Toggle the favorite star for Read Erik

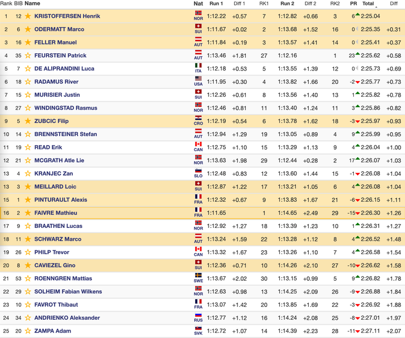[x=27, y=147]
